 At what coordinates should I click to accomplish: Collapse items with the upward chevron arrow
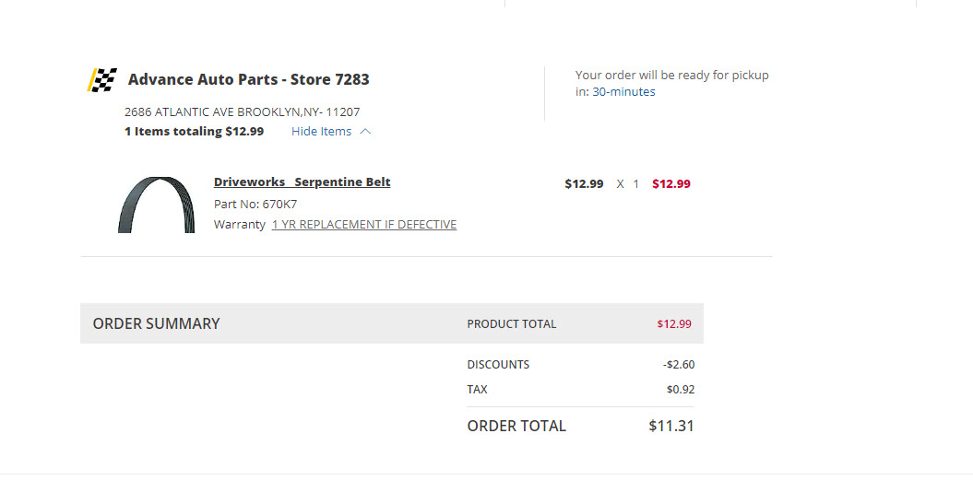365,132
